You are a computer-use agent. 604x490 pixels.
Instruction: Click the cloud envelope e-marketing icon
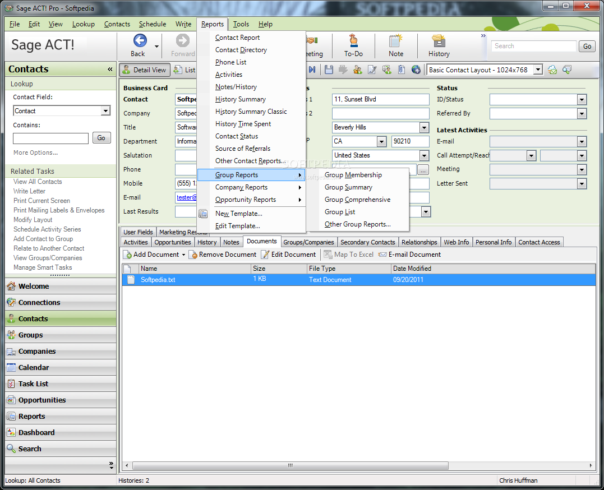point(552,70)
